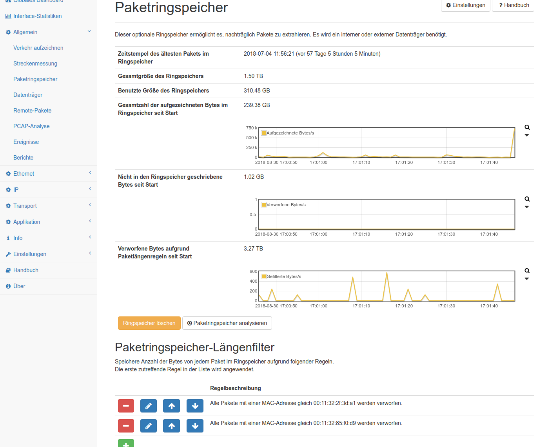Edit the rule for MAC 00:11:32:2f:3d:a1
The image size is (548, 447).
pos(148,406)
